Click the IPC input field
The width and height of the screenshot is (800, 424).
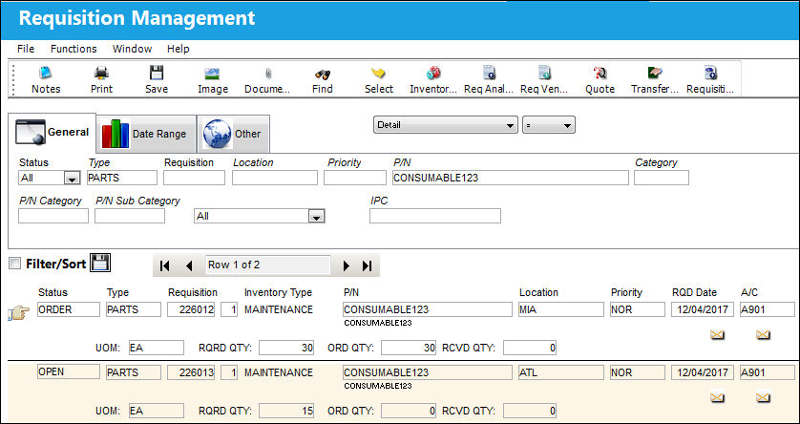pyautogui.click(x=435, y=217)
